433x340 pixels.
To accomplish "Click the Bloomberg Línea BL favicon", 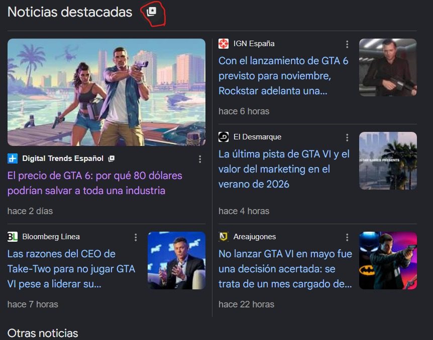I will point(13,237).
